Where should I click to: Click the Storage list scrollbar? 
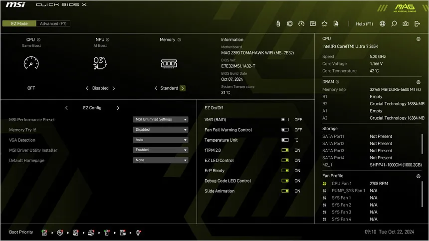422,144
